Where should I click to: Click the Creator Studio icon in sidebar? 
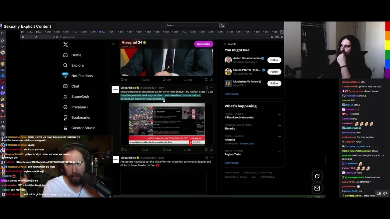point(65,128)
